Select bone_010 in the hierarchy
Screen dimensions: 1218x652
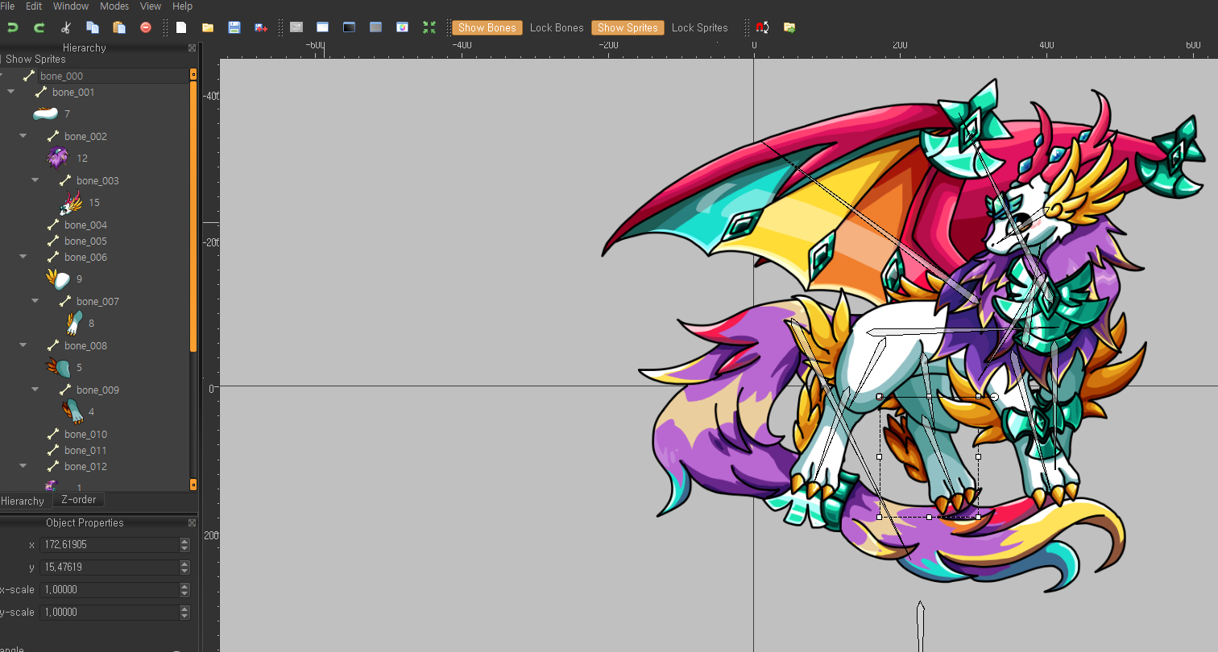[x=85, y=435]
